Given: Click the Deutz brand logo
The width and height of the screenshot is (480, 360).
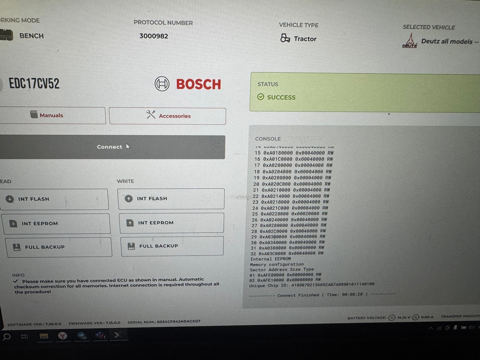Looking at the screenshot, I should (x=410, y=40).
